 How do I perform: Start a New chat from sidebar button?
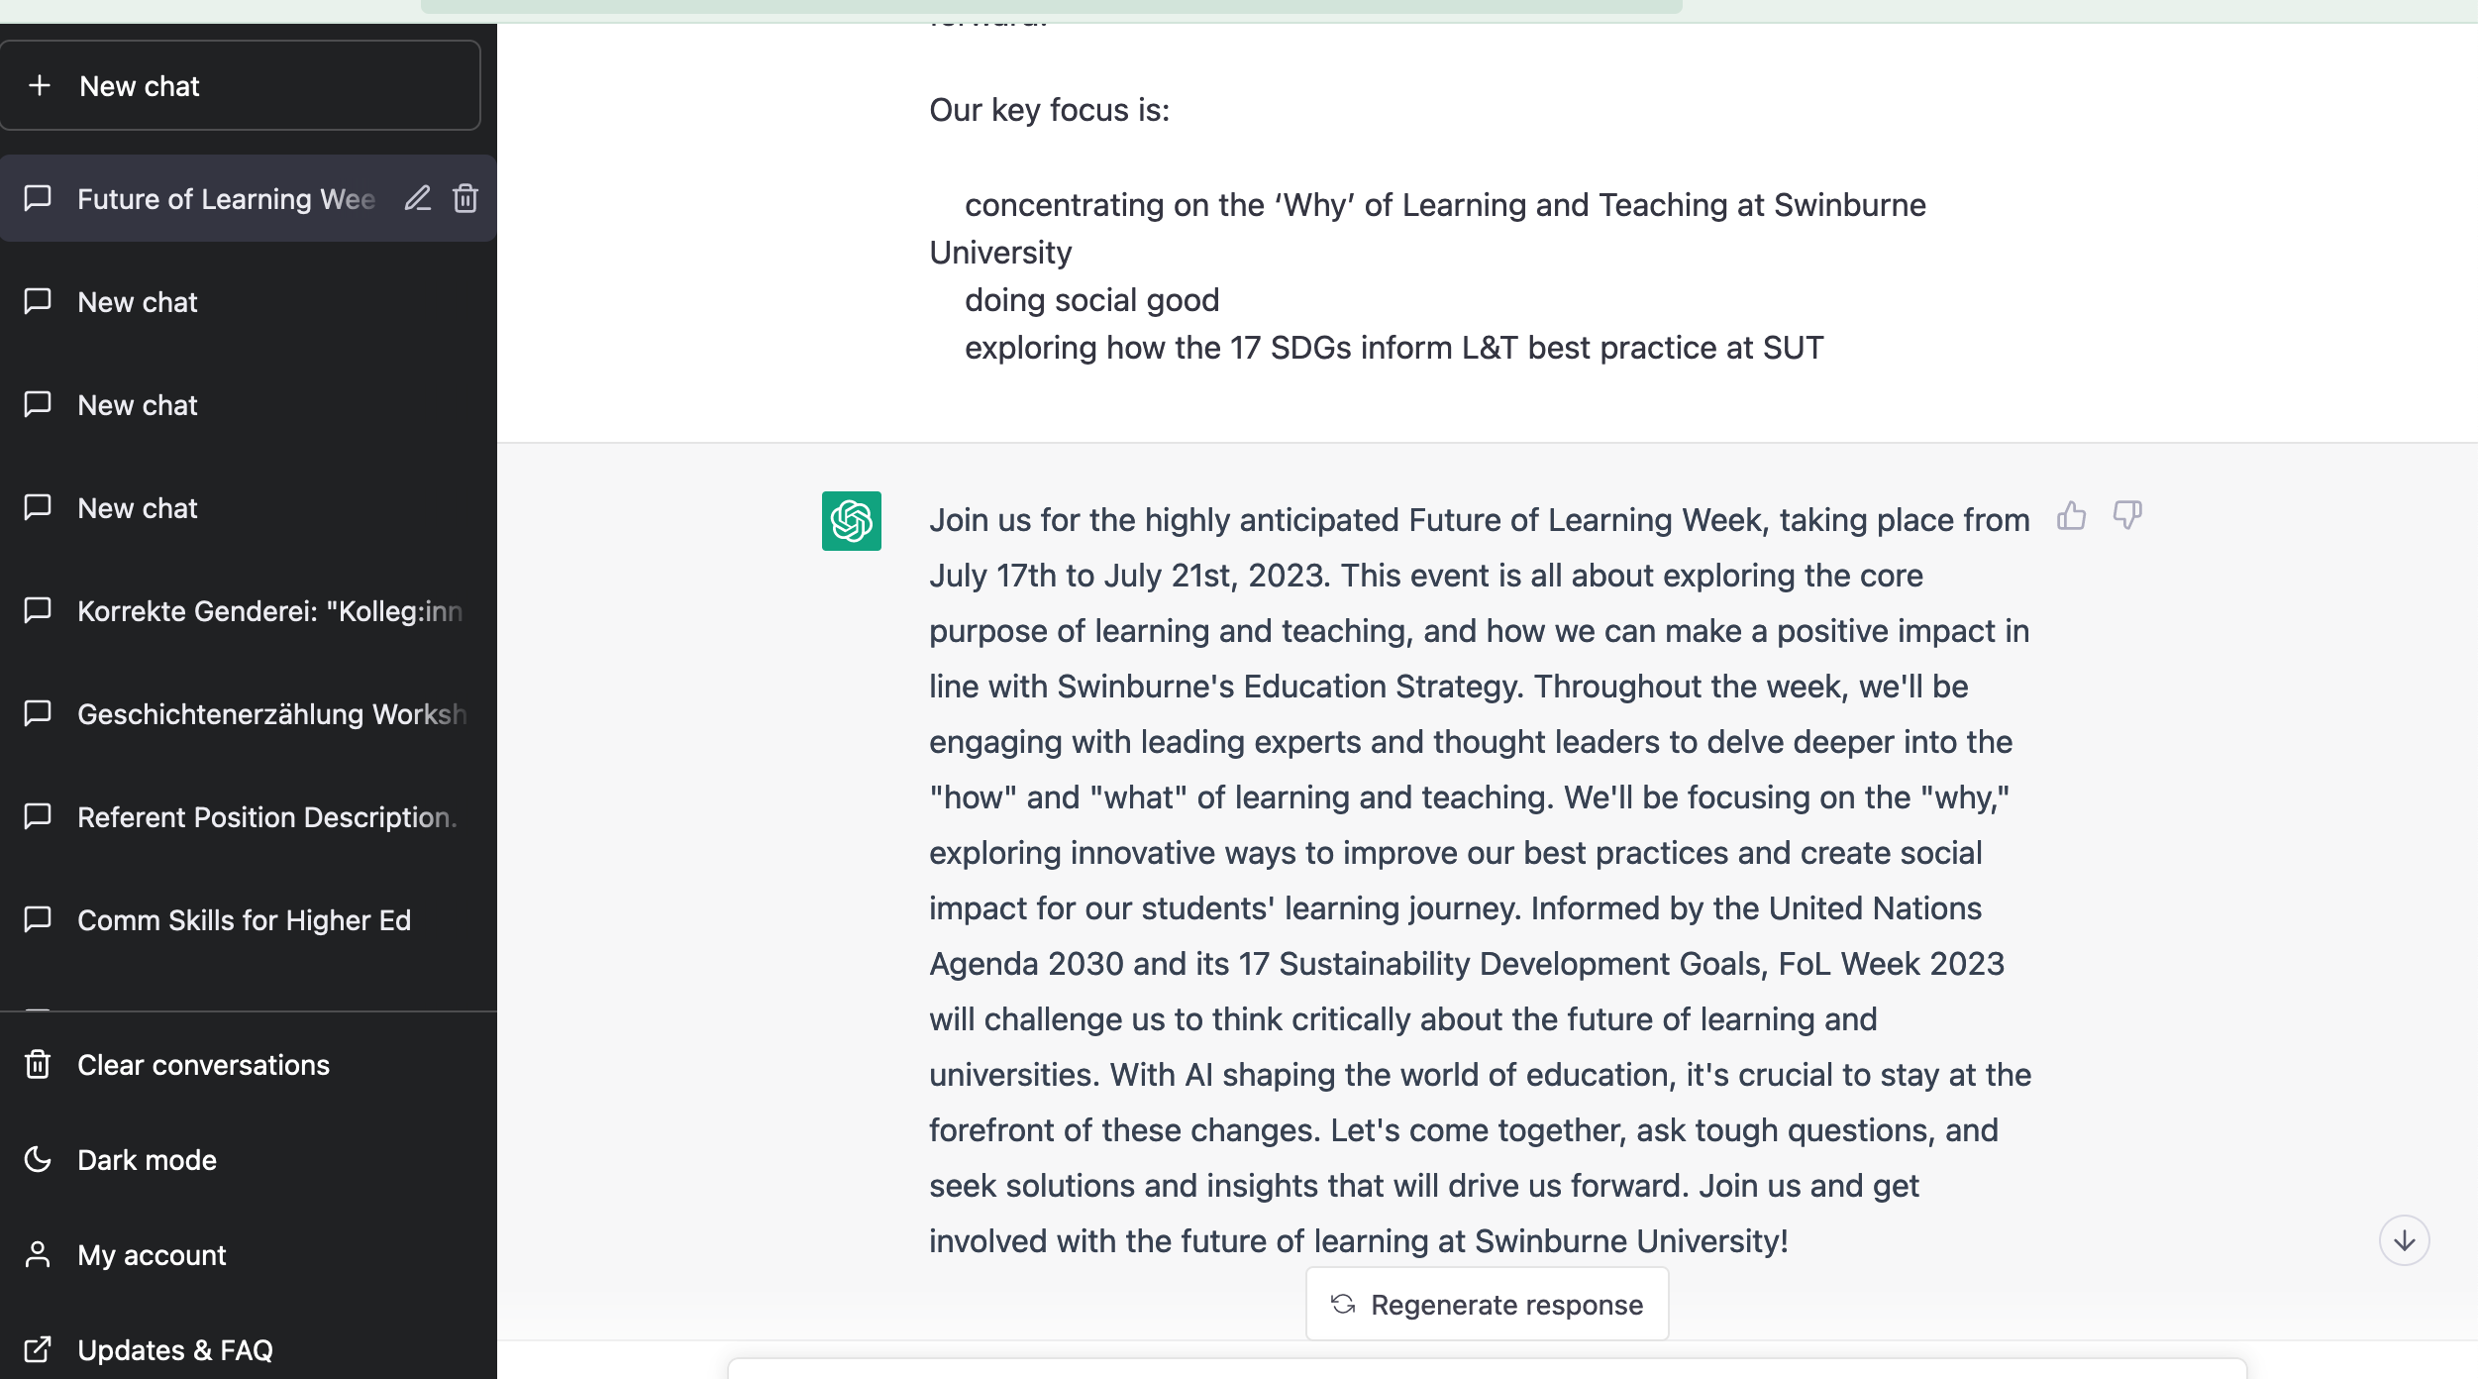[x=240, y=86]
